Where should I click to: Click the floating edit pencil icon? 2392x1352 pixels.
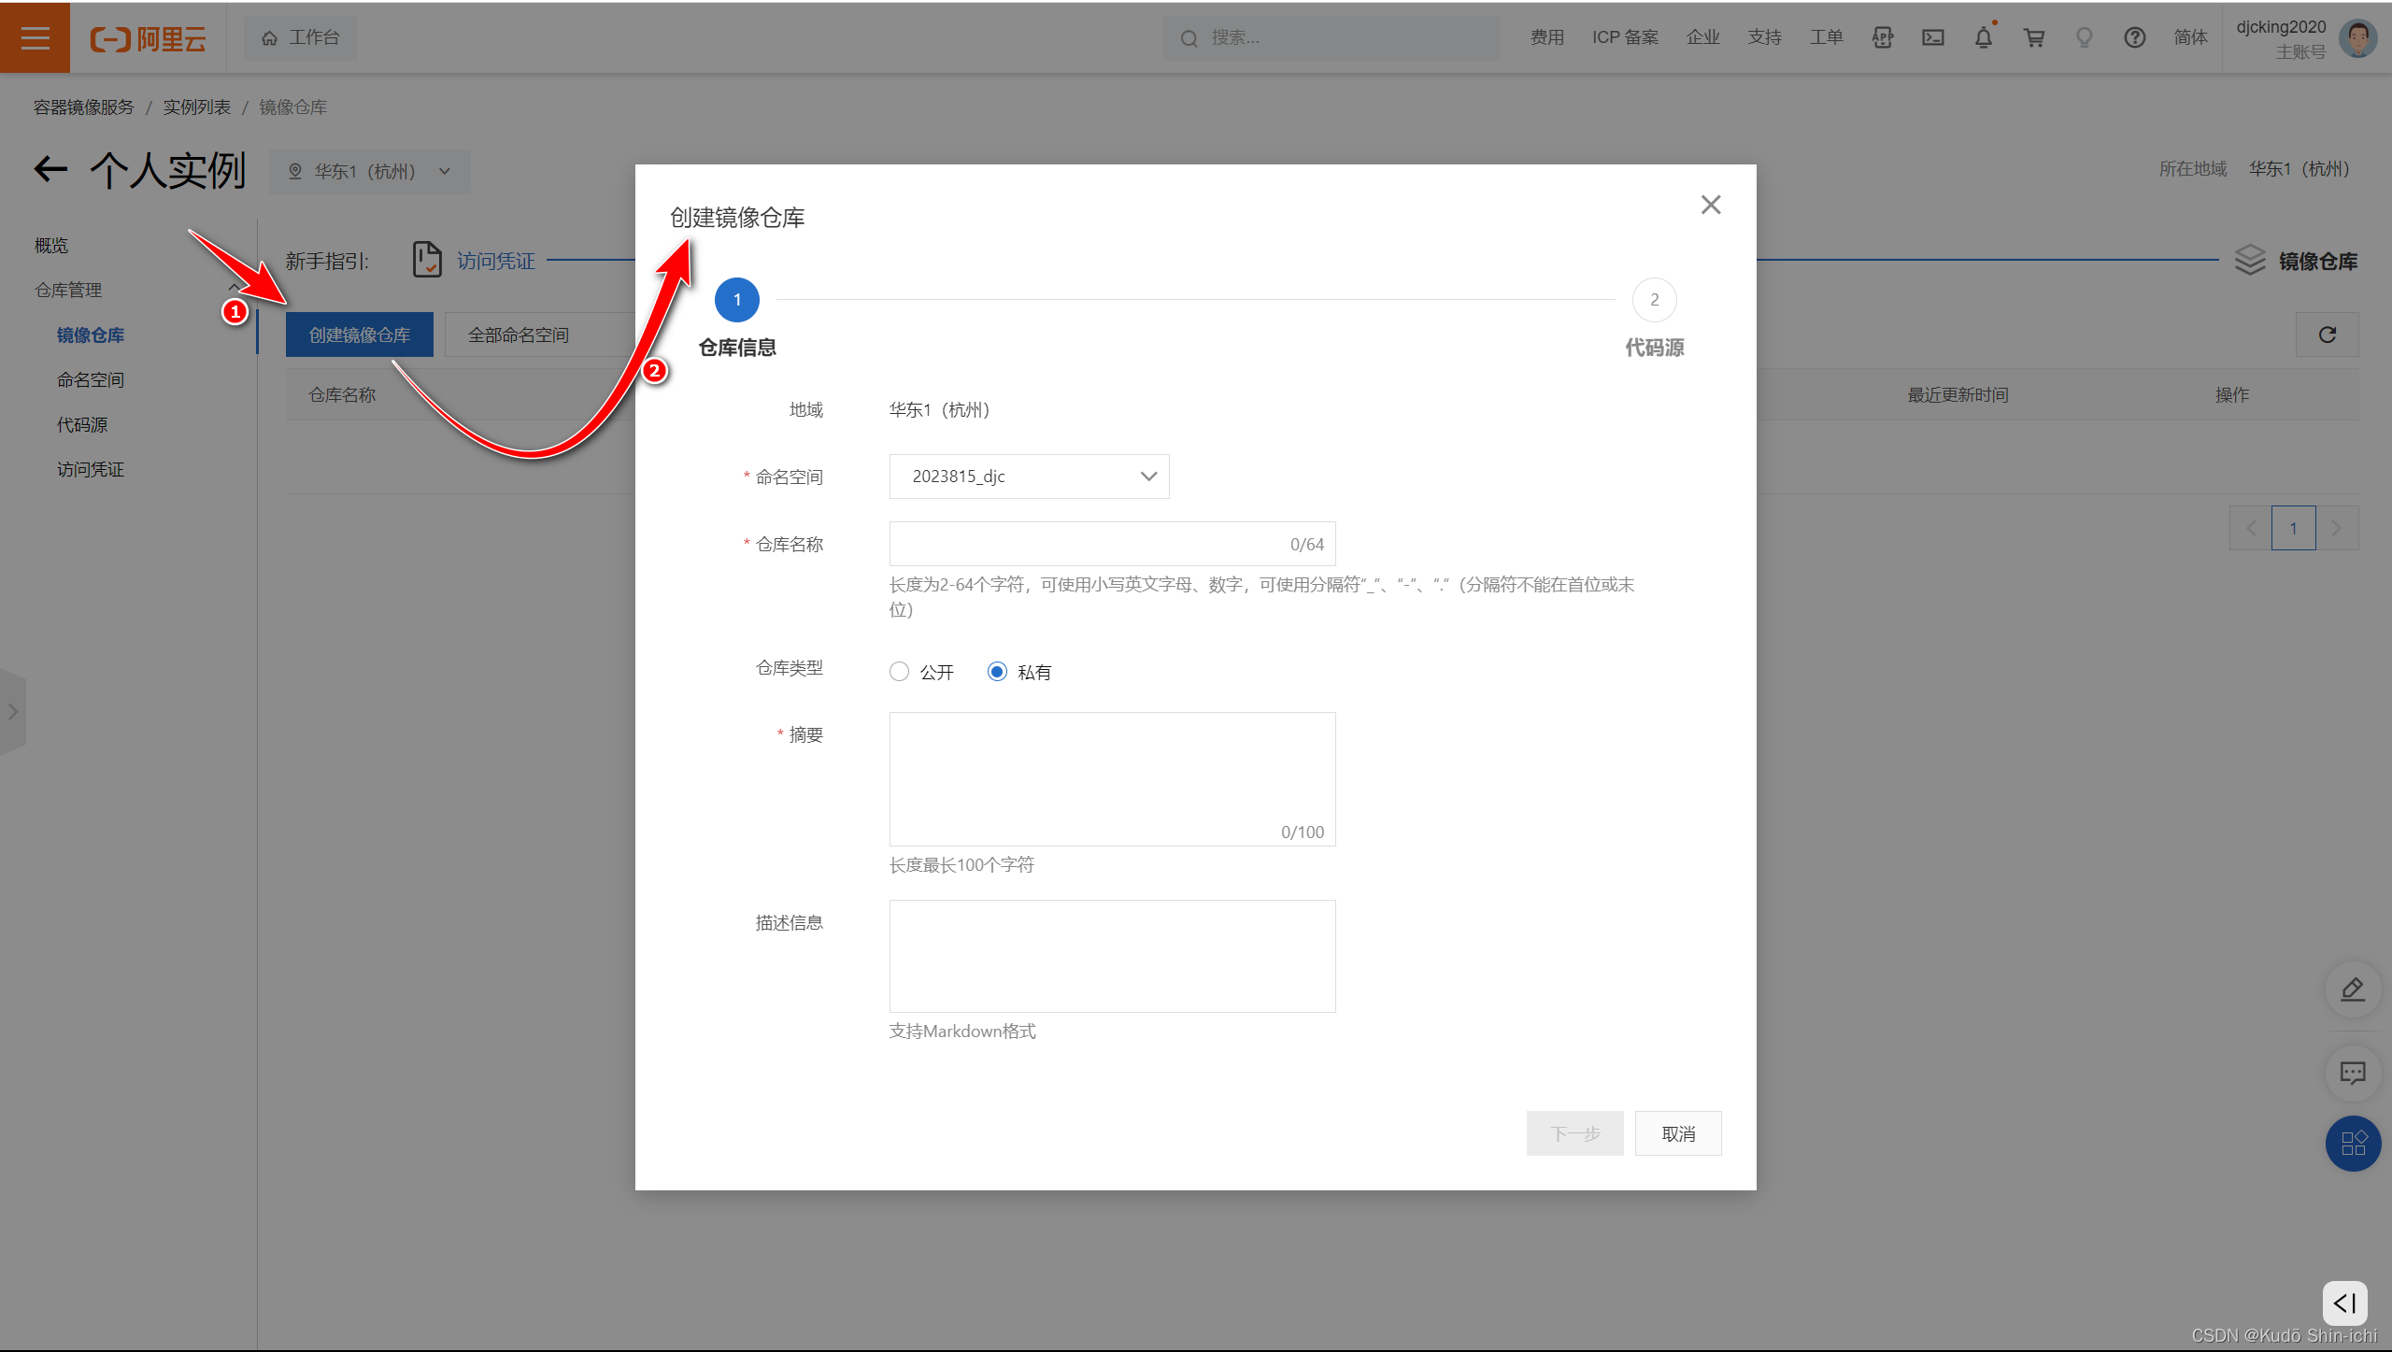2352,989
